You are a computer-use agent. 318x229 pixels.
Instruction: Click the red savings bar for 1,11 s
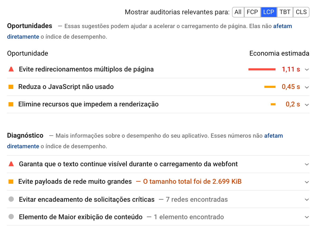pyautogui.click(x=262, y=69)
